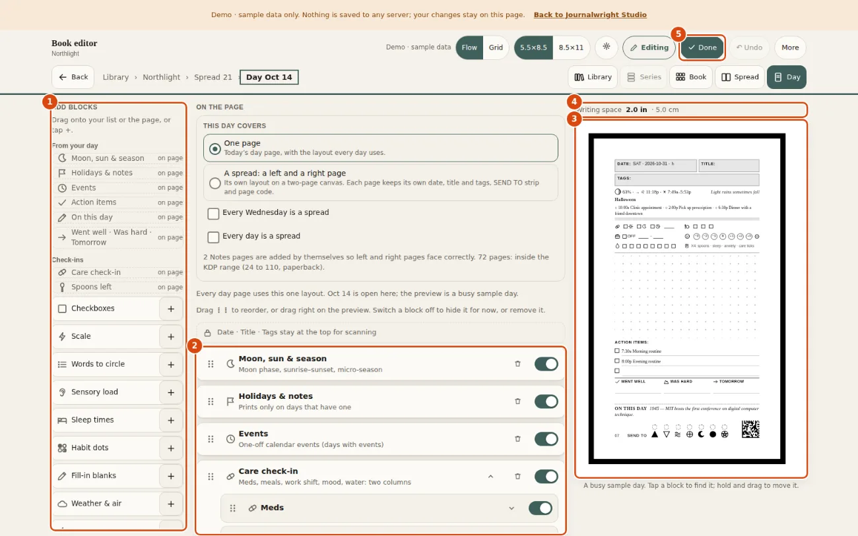The width and height of the screenshot is (858, 536).
Task: Choose the 8.5×11 page size
Action: tap(571, 47)
